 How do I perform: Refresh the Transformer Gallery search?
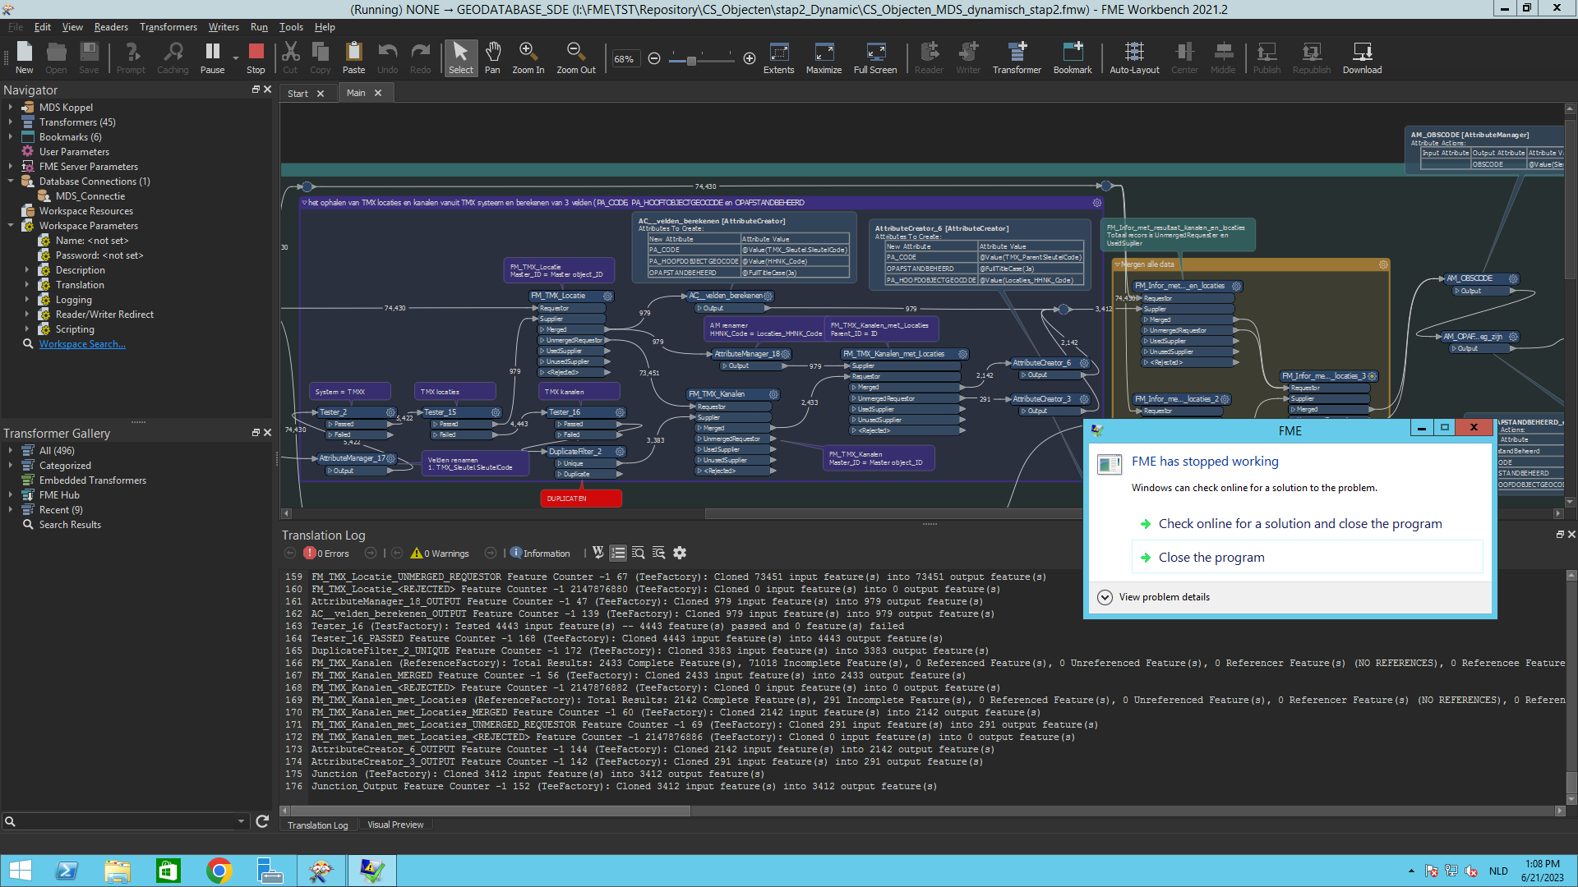(262, 821)
